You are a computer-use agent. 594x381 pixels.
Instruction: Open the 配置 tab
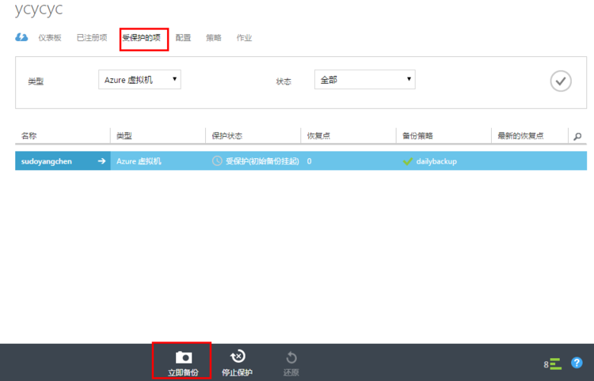[183, 38]
